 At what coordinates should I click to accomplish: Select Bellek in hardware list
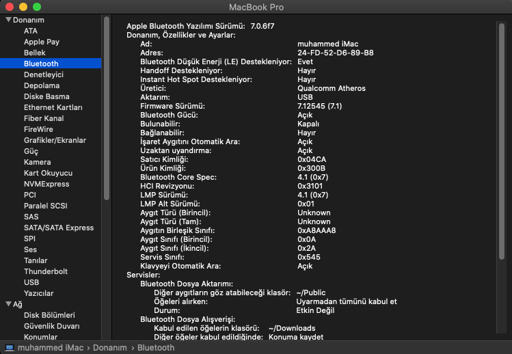[x=35, y=53]
